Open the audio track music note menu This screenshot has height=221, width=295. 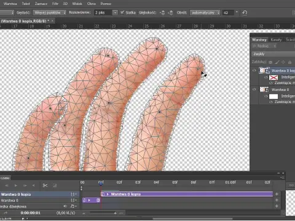click(73, 206)
